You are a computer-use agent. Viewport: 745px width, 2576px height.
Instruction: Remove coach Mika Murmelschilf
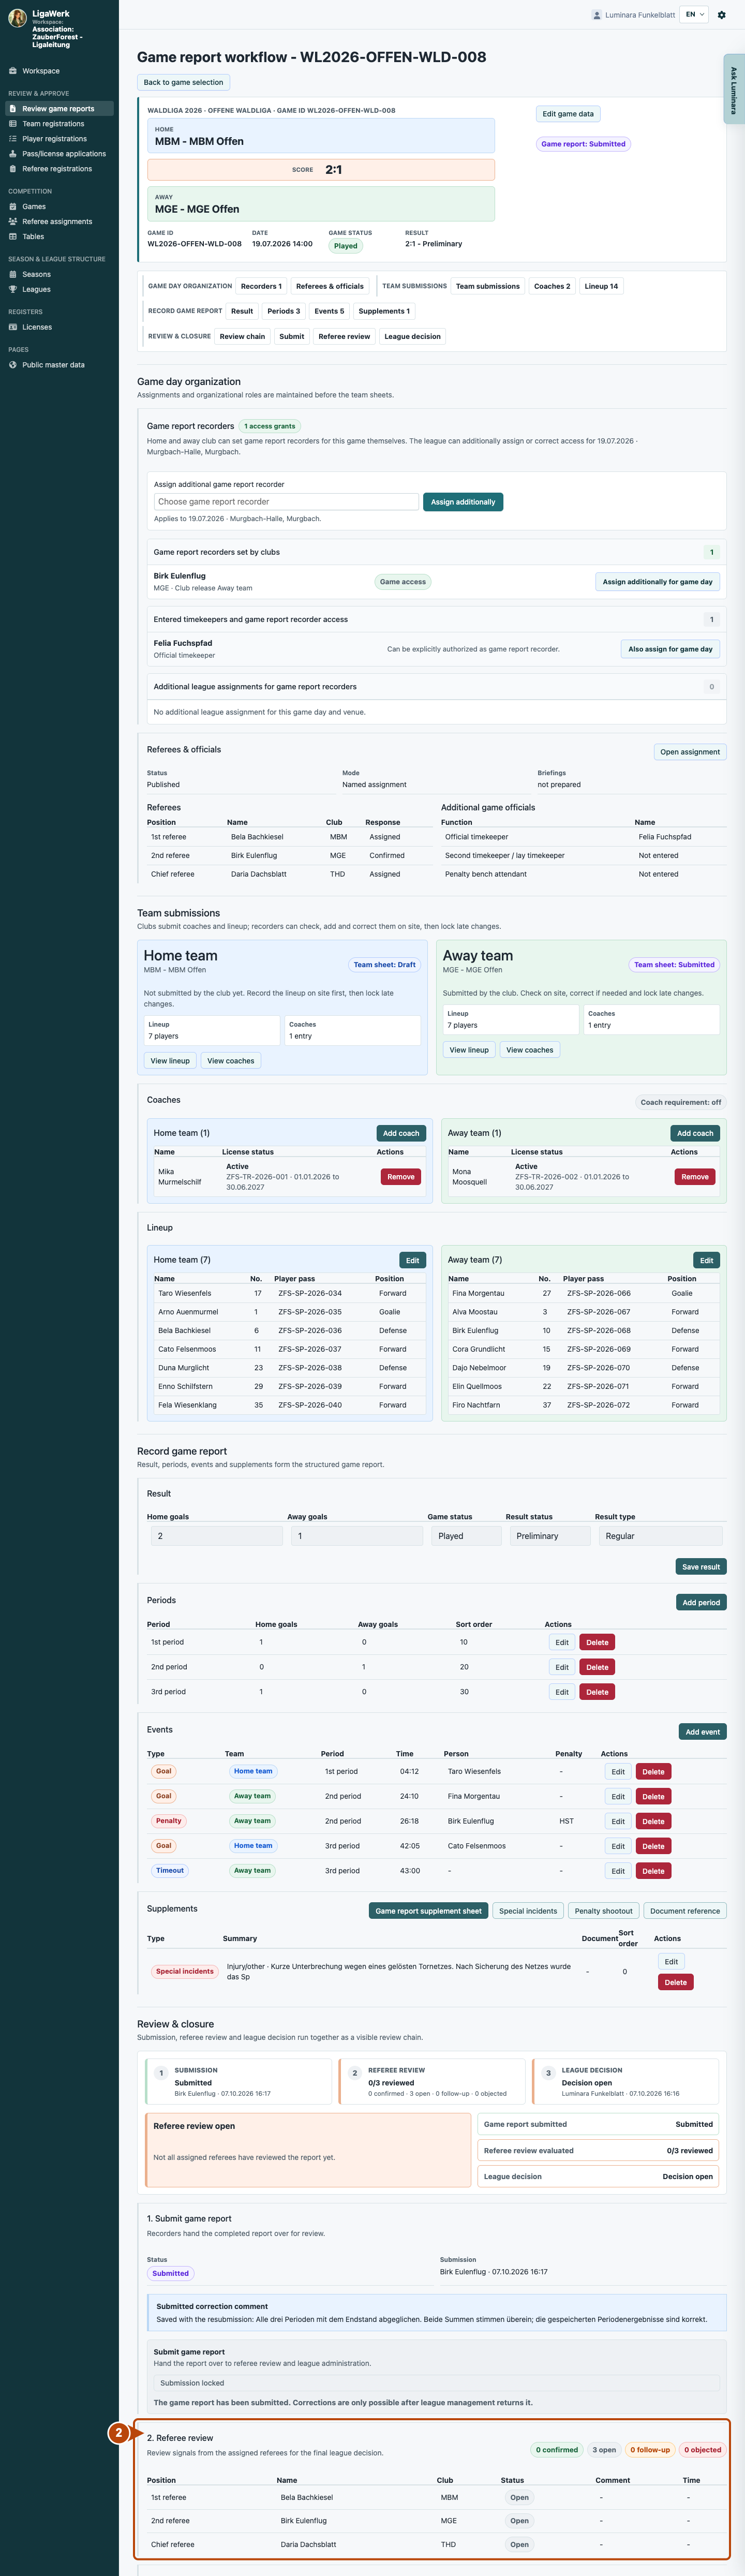click(x=401, y=1177)
